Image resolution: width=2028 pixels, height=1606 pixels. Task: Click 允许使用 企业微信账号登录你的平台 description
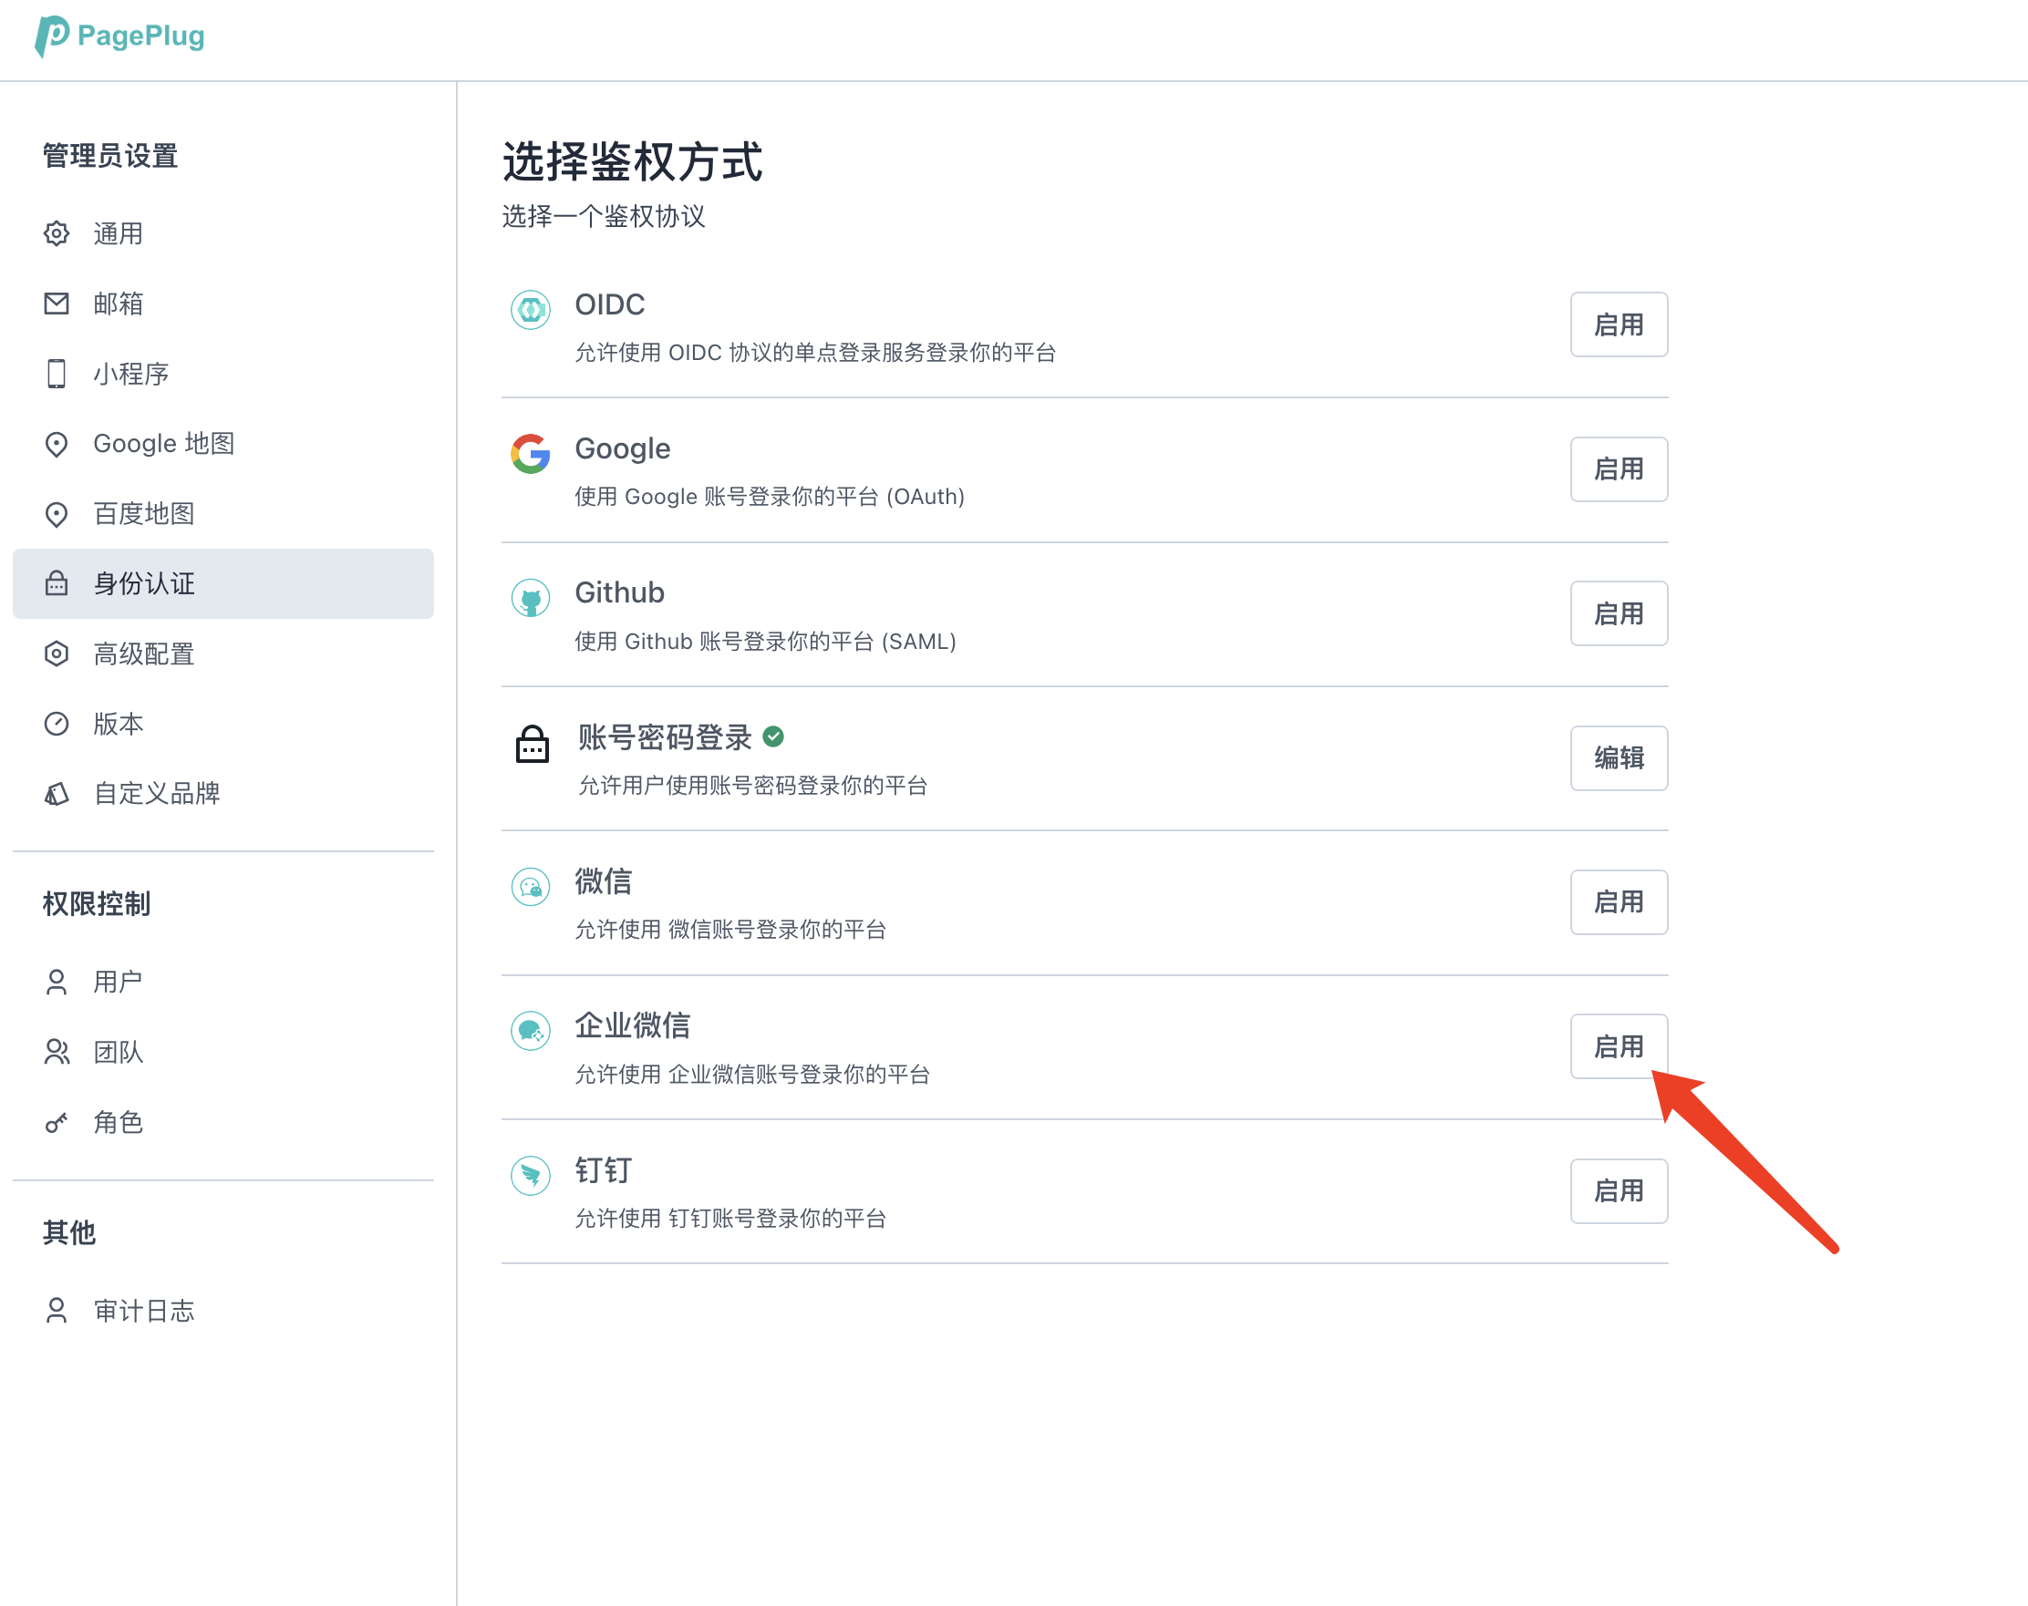pyautogui.click(x=752, y=1074)
